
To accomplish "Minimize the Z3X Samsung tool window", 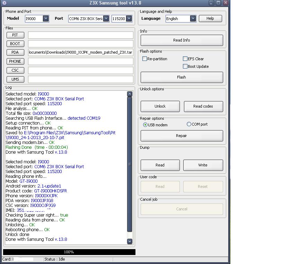I will pyautogui.click(x=211, y=3).
